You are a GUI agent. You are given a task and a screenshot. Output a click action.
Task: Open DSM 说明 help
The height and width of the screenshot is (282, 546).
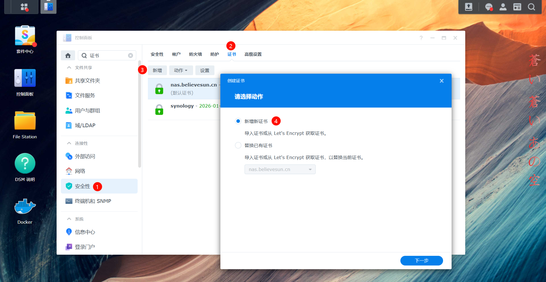click(x=24, y=168)
